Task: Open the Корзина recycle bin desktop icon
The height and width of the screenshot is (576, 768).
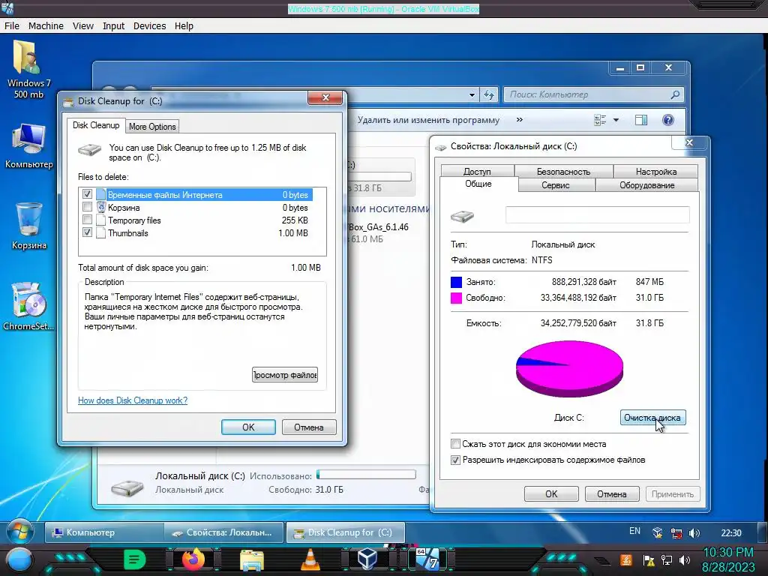Action: (28, 226)
